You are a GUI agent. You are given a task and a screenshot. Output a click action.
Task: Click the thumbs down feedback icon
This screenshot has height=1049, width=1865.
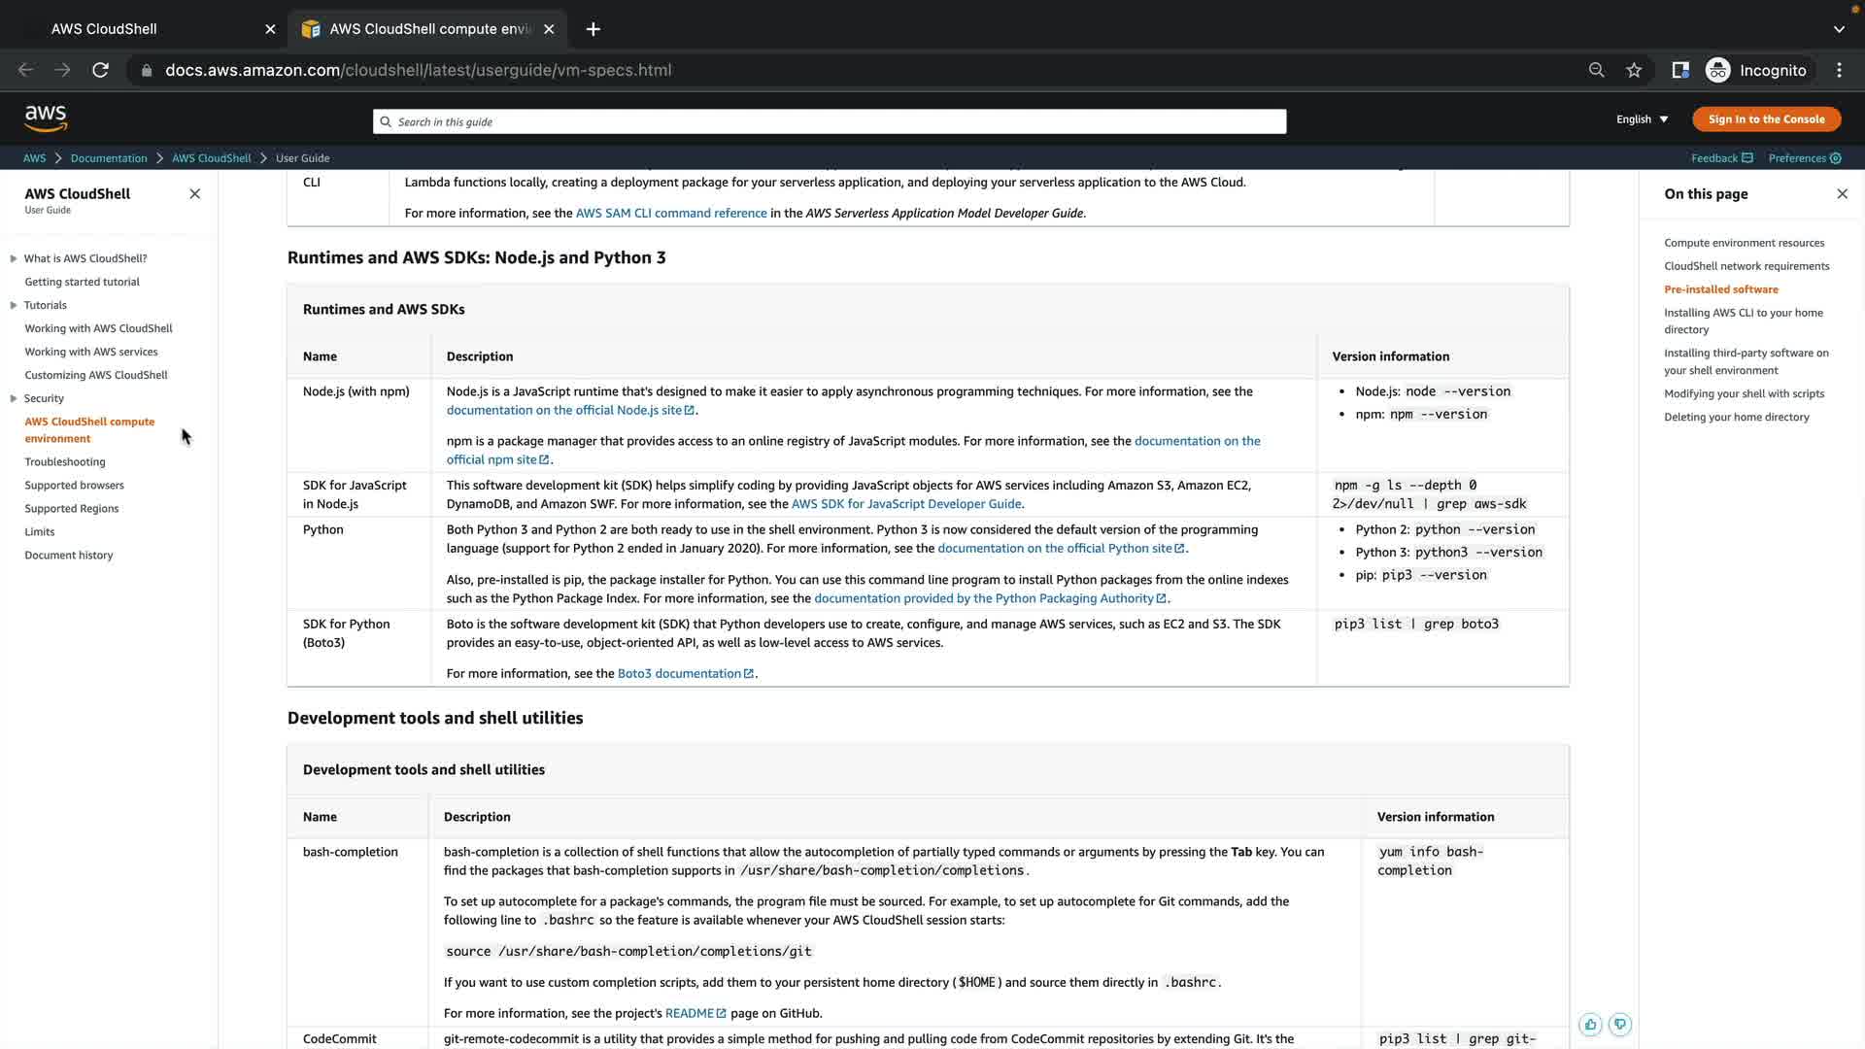1619,1025
